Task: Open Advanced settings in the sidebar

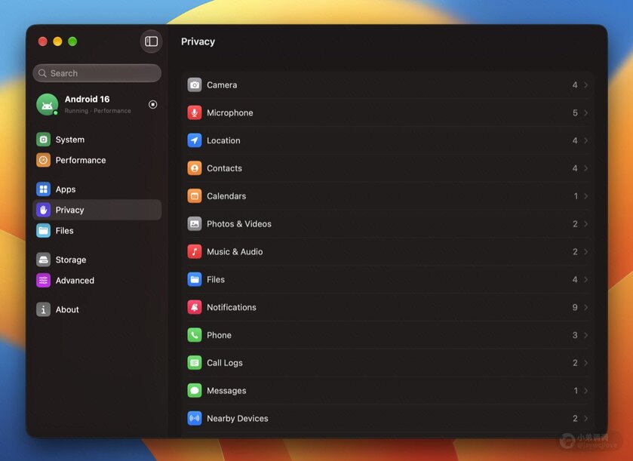Action: click(x=97, y=281)
